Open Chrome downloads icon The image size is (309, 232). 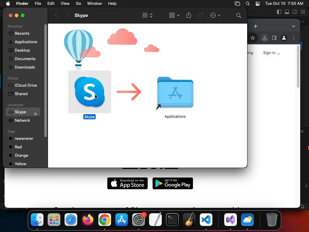coord(264,38)
